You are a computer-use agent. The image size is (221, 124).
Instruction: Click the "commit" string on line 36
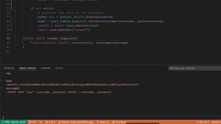pyautogui.click(x=81, y=30)
